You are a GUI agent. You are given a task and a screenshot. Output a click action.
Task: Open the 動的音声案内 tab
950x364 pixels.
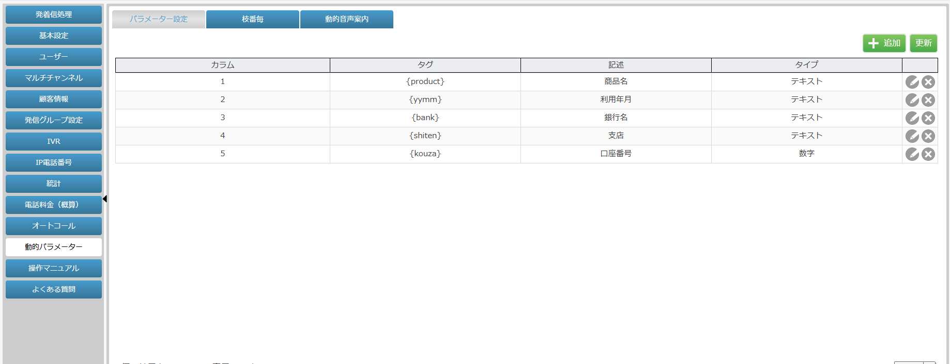(x=346, y=19)
